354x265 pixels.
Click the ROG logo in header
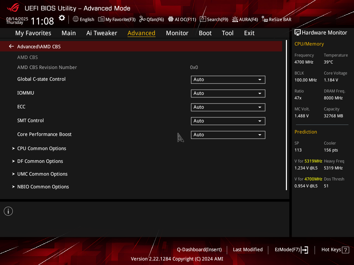(x=13, y=8)
